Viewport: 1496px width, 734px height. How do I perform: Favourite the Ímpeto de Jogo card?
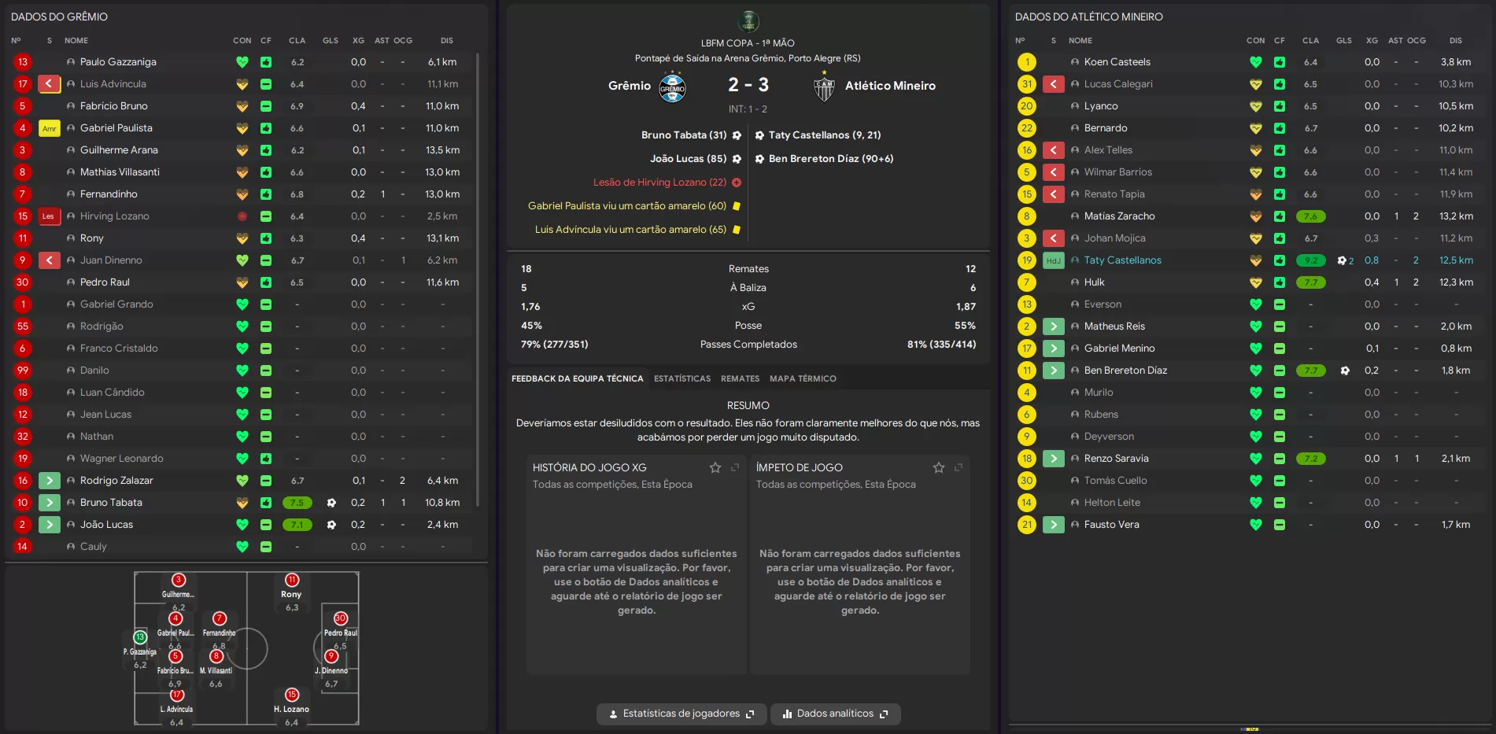click(x=939, y=468)
